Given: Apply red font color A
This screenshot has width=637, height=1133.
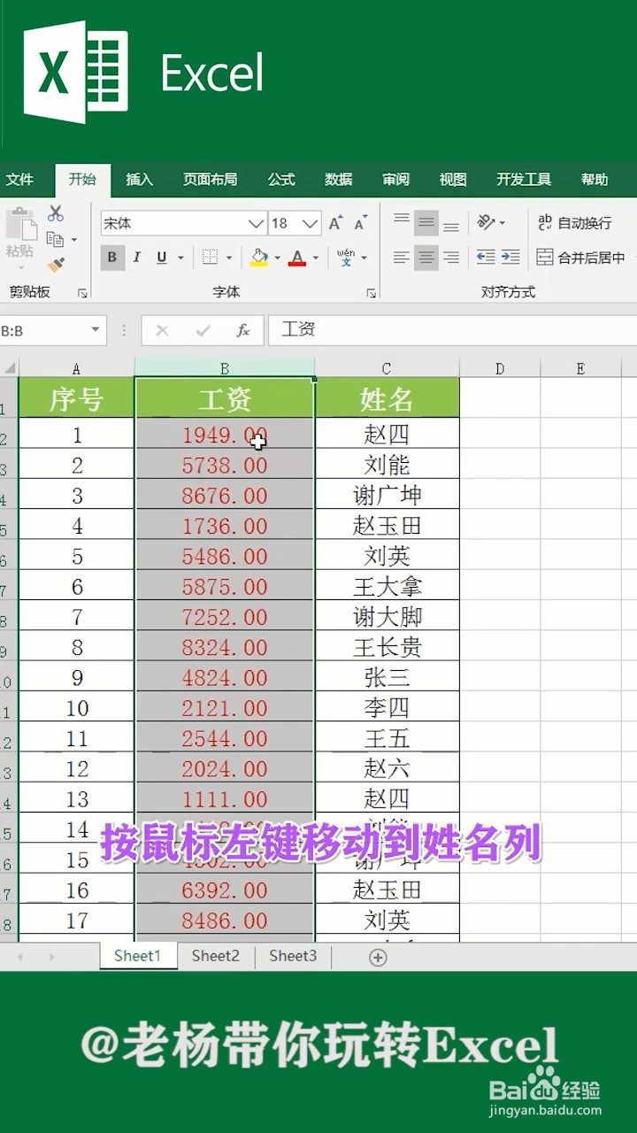Looking at the screenshot, I should pyautogui.click(x=296, y=258).
